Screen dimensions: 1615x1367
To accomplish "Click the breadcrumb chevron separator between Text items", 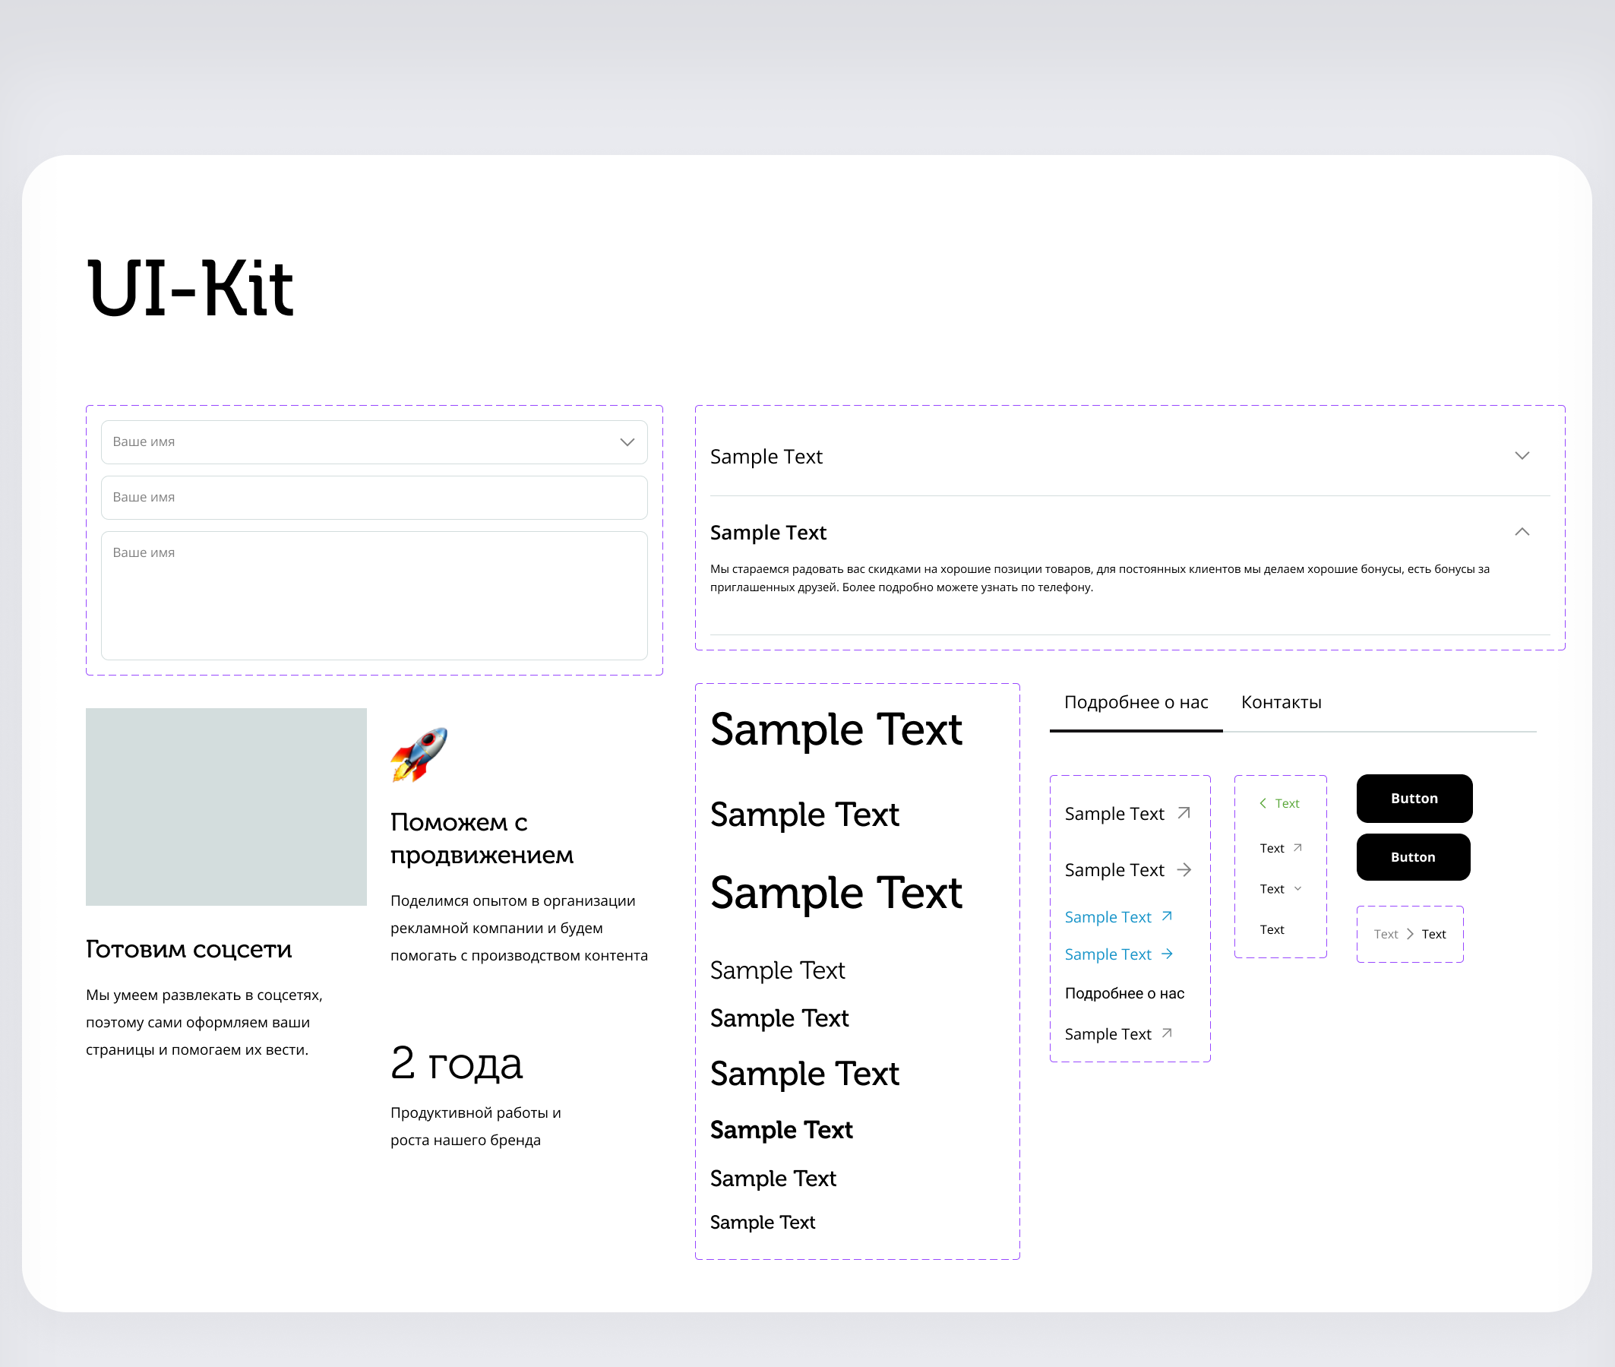I will pyautogui.click(x=1410, y=934).
